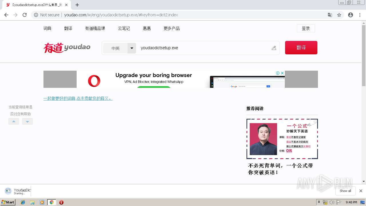Open the 云笔记 navigation item
366x206 pixels.
tap(124, 28)
